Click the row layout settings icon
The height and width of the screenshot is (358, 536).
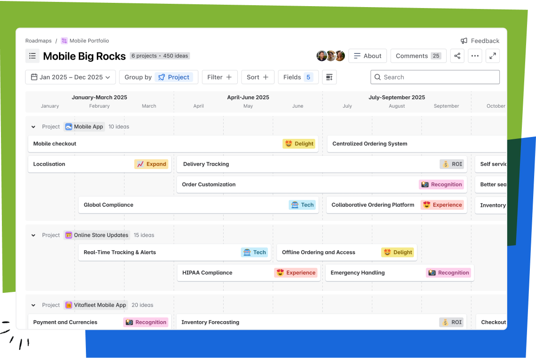click(329, 77)
